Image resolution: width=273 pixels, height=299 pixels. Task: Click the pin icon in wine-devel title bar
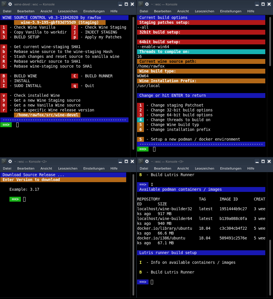pos(10,4)
